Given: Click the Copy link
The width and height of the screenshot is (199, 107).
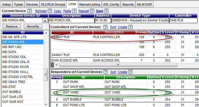Looking at the screenshot, I should pos(58,11).
